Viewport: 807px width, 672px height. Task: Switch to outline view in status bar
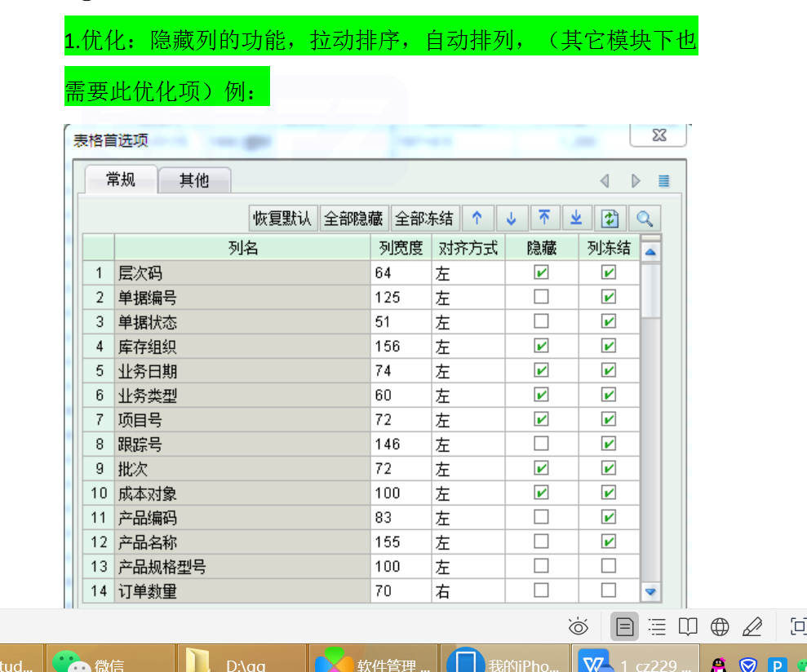pos(657,626)
